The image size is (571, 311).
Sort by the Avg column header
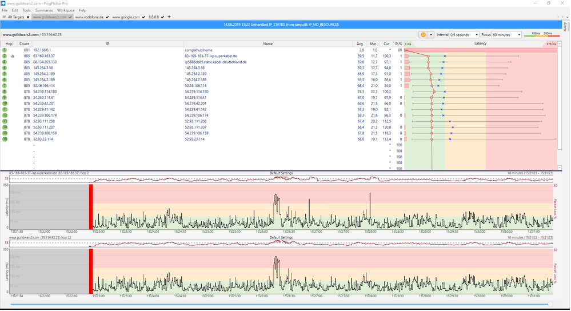click(x=360, y=43)
